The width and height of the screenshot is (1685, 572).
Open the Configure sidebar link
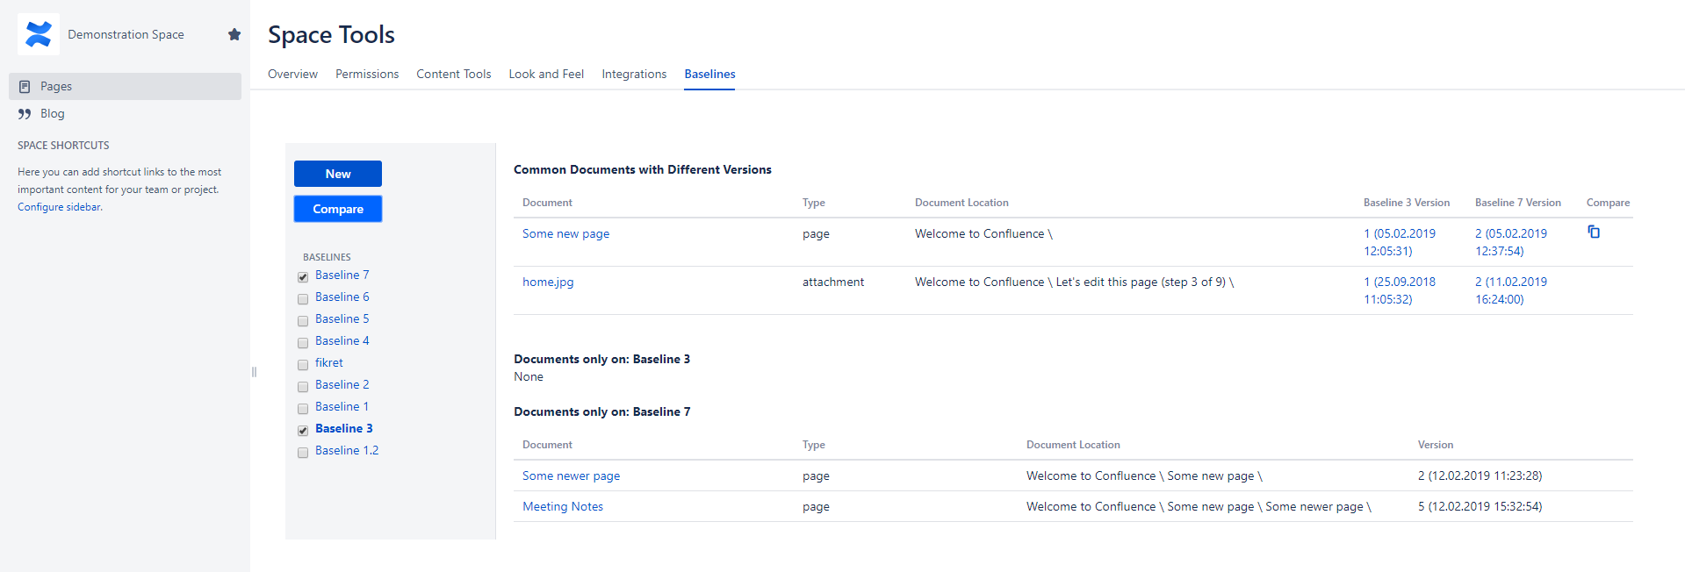[60, 207]
